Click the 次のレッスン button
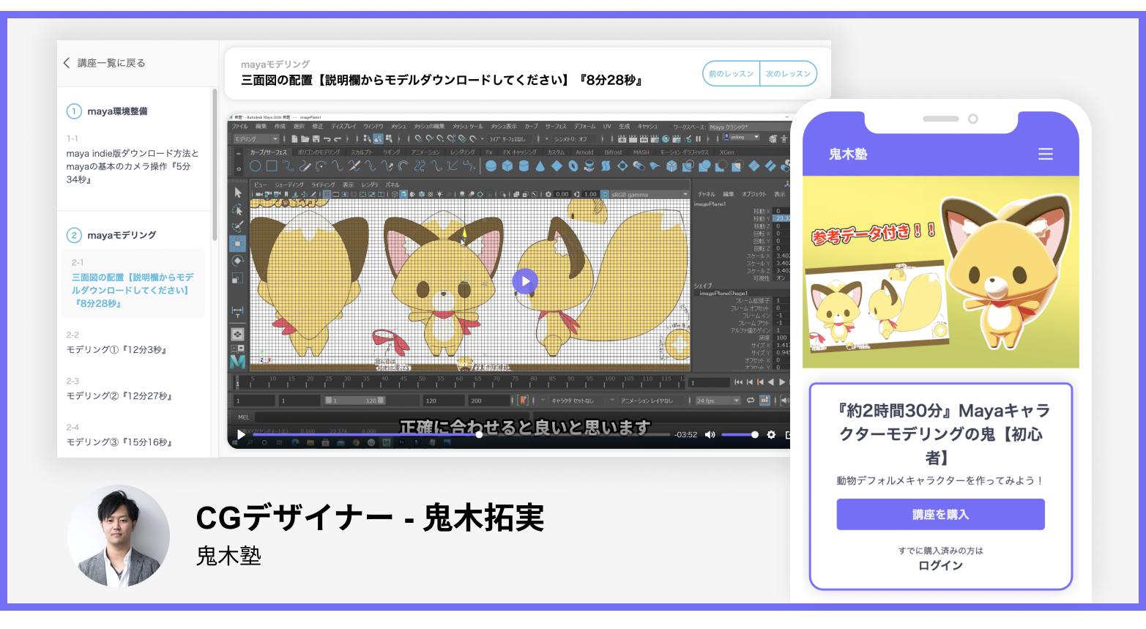The image size is (1146, 629). [x=788, y=74]
